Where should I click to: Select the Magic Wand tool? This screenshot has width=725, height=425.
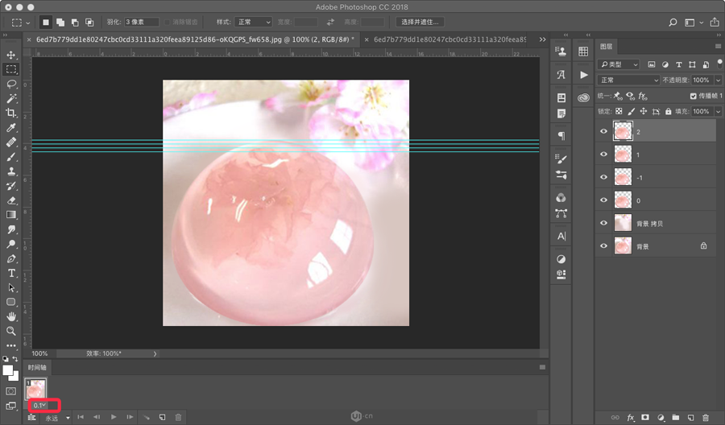(11, 98)
